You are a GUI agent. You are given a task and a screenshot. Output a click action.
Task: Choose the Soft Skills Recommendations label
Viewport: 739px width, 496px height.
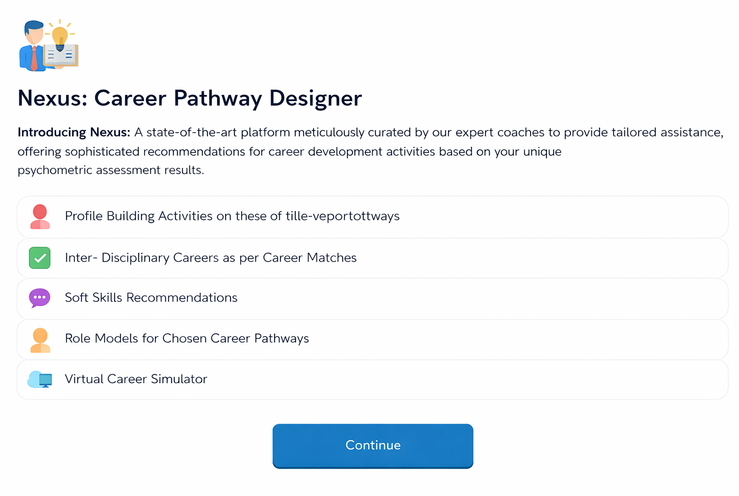pyautogui.click(x=151, y=298)
